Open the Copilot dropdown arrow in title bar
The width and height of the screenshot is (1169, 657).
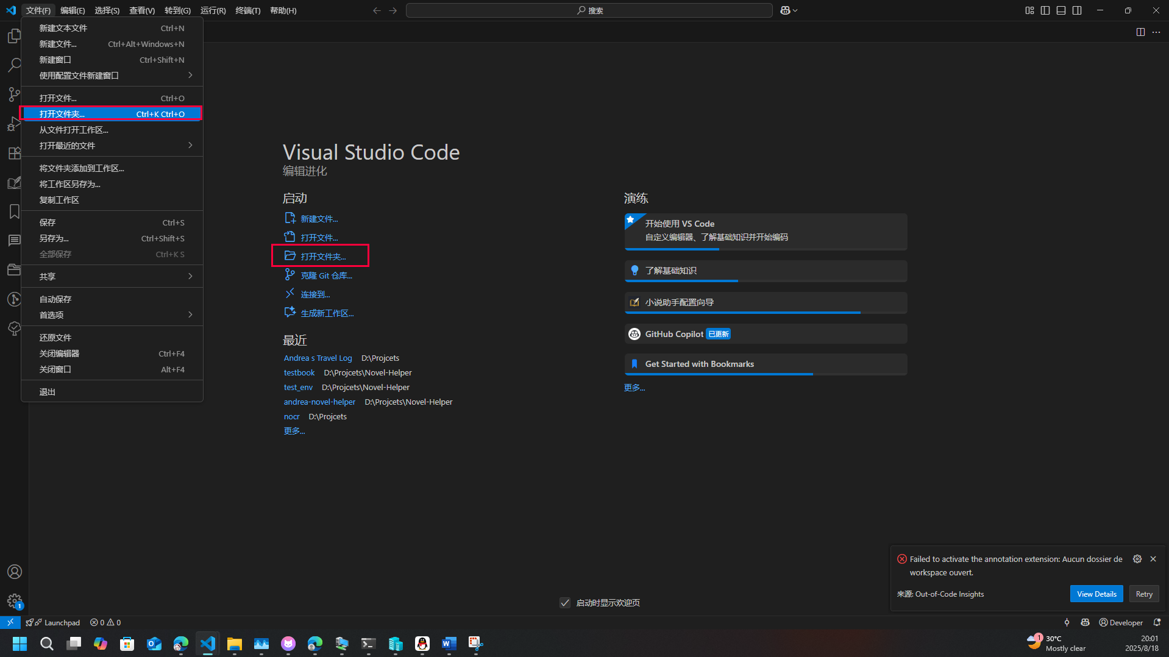click(x=795, y=10)
